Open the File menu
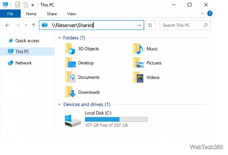 [x=10, y=14]
